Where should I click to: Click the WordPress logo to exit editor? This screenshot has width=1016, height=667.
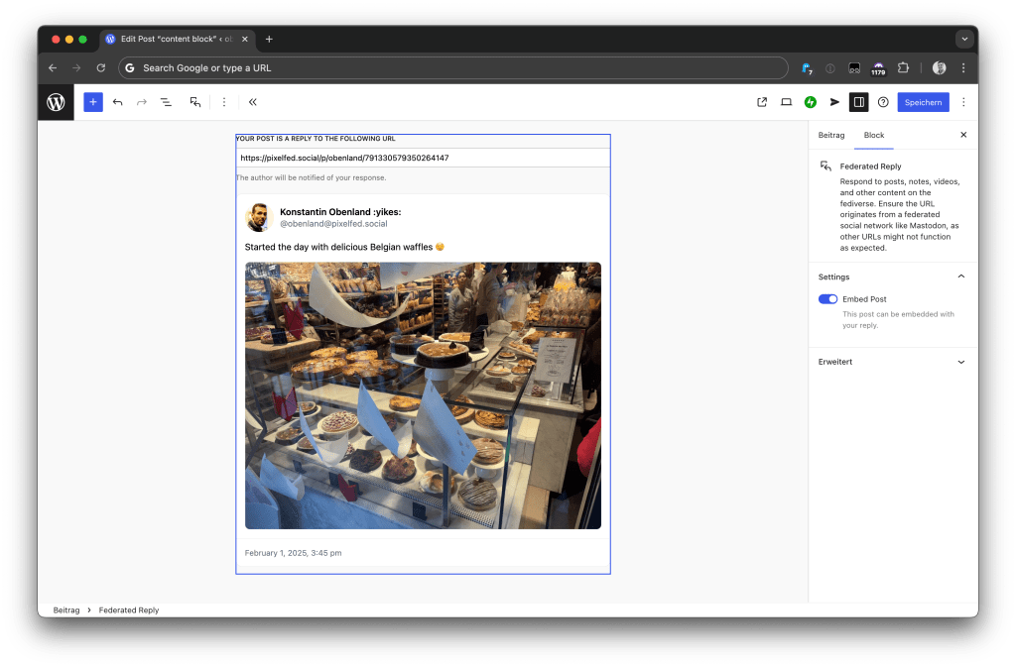pyautogui.click(x=57, y=101)
